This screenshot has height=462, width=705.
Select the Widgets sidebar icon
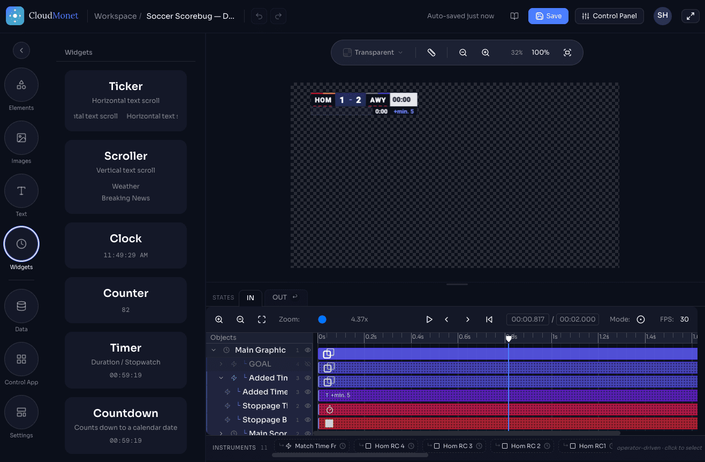21,244
